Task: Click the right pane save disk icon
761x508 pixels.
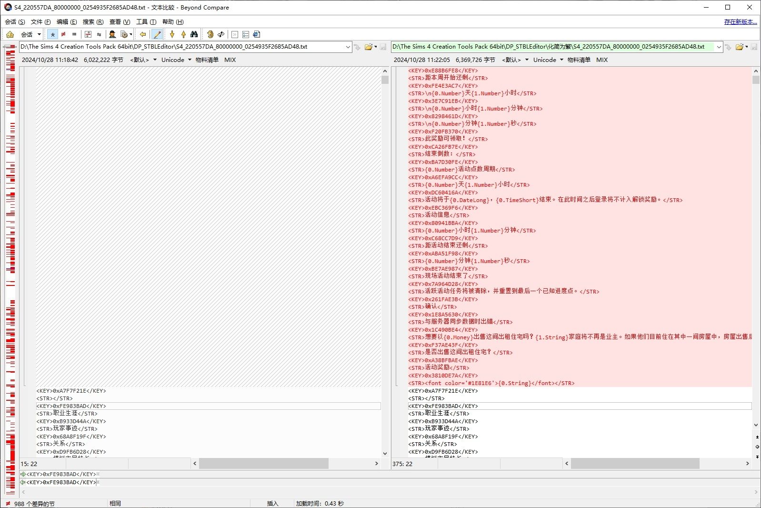Action: [x=754, y=47]
